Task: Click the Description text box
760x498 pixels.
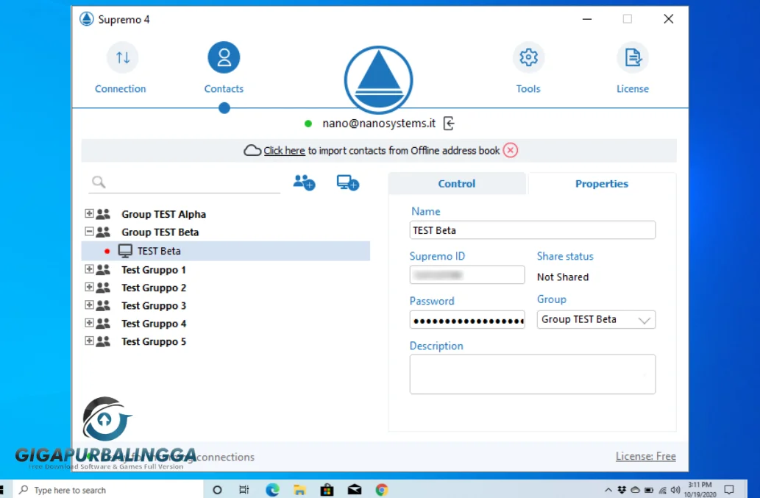Action: click(533, 374)
